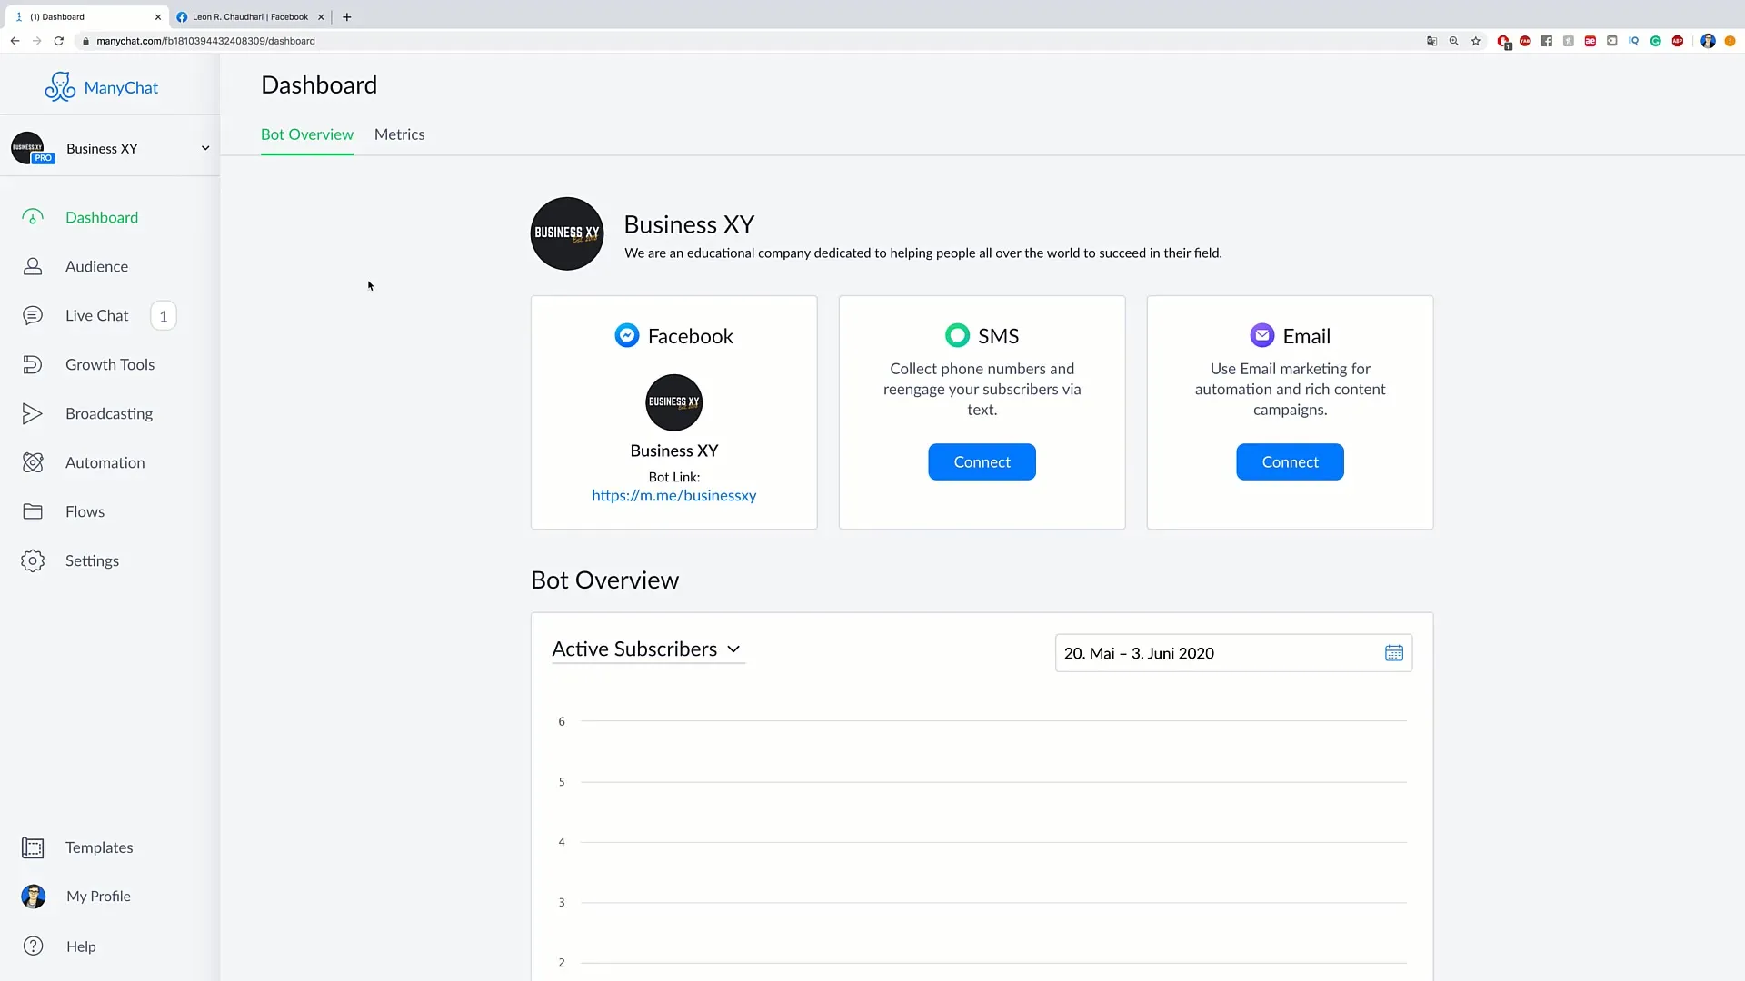Click the Growth Tools sidebar icon
The width and height of the screenshot is (1745, 981).
coord(33,364)
